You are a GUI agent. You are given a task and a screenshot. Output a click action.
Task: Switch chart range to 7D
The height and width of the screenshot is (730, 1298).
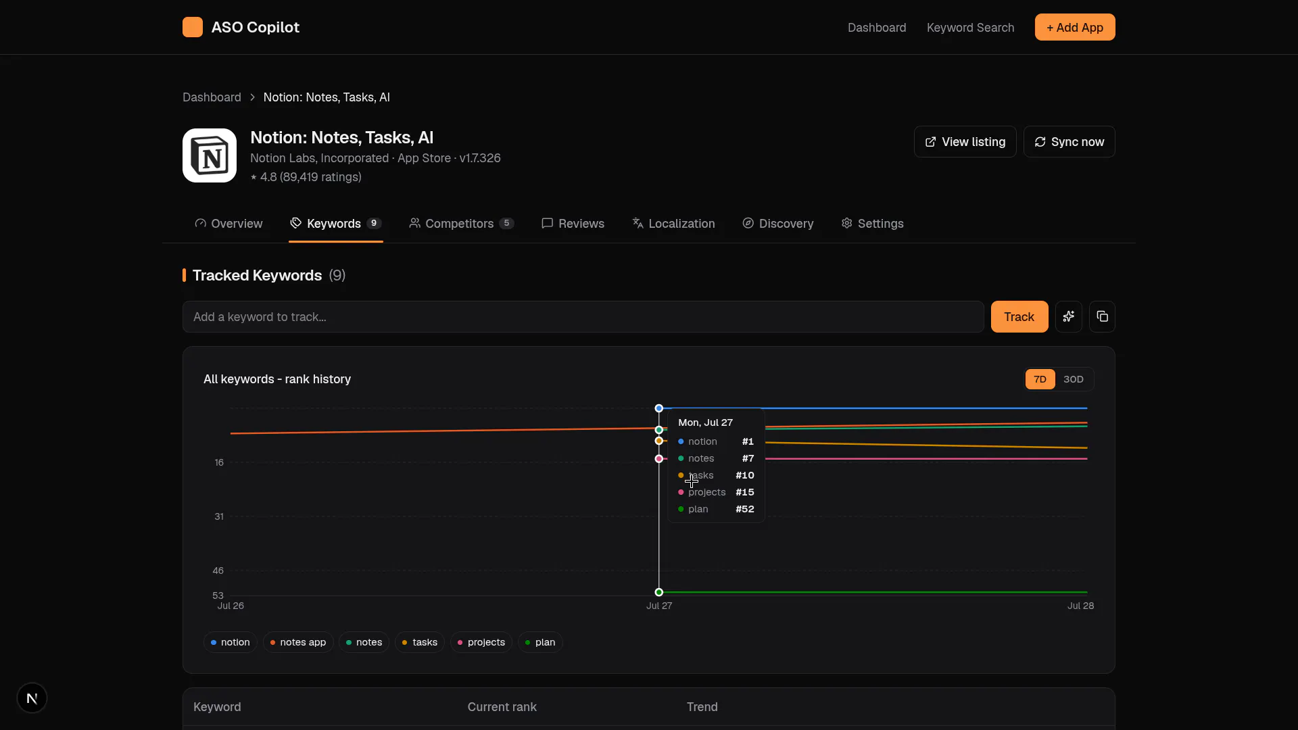1040,379
